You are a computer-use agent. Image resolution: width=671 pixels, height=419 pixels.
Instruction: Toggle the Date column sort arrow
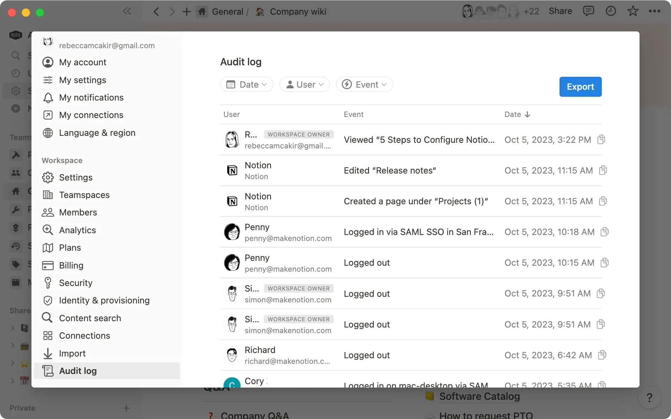527,114
